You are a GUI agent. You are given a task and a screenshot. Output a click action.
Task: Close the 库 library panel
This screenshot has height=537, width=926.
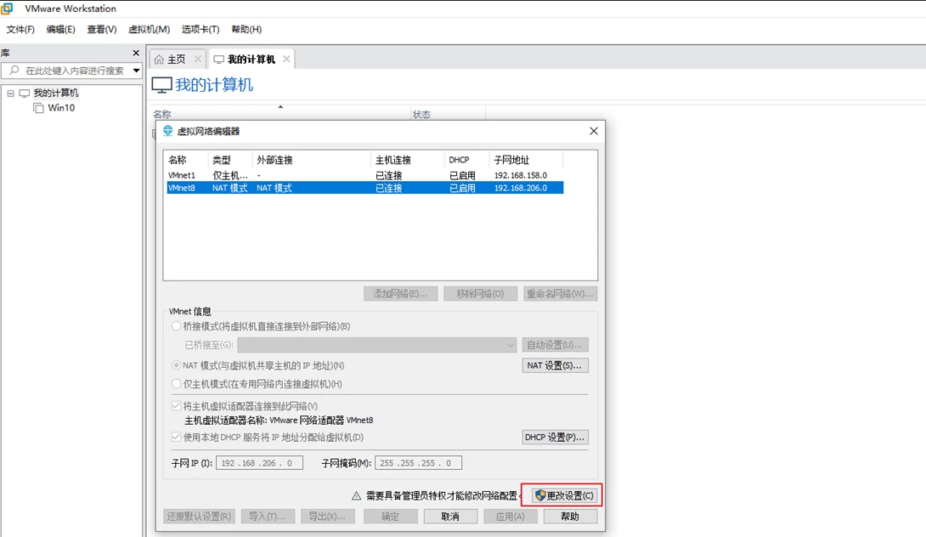[x=136, y=53]
